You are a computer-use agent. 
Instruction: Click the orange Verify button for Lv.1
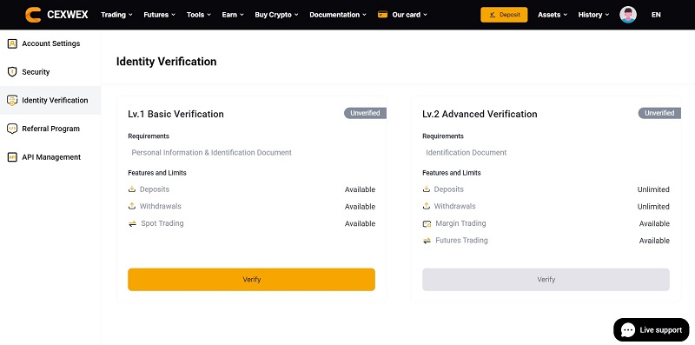point(251,279)
